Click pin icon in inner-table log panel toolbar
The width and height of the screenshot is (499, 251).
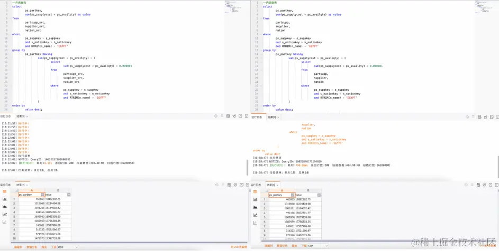coord(485,117)
